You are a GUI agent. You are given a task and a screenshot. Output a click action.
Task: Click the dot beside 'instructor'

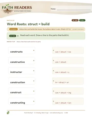tap(34, 71)
